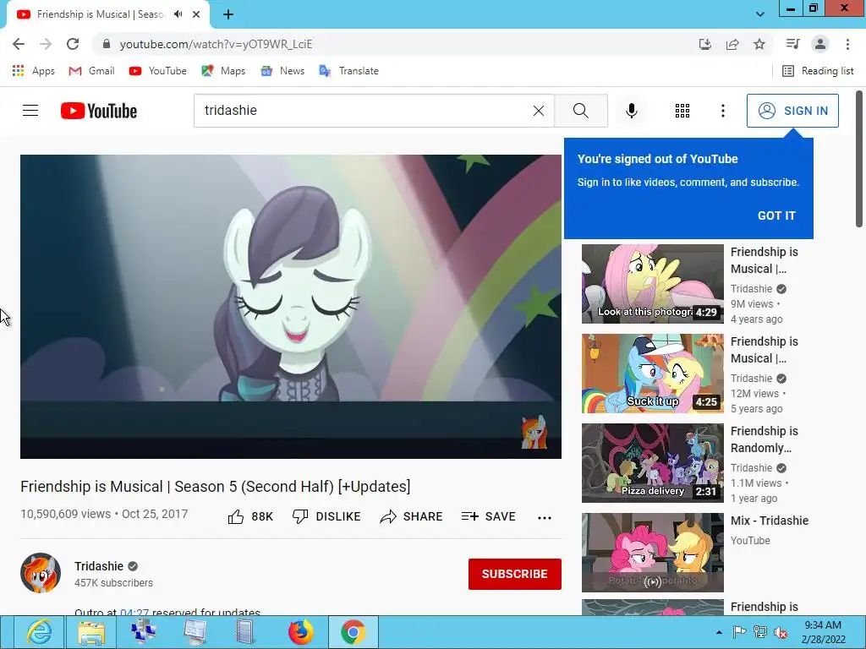This screenshot has height=649, width=866.
Task: Open the YouTube bookmark
Action: point(157,71)
